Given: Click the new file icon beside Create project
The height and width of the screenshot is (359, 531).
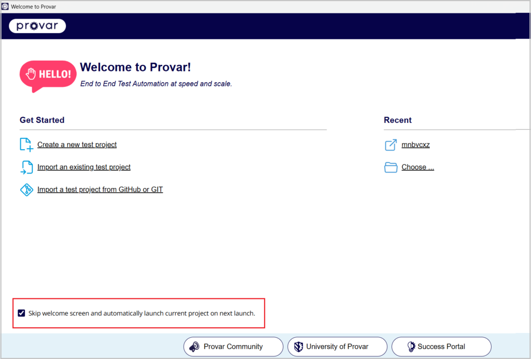Looking at the screenshot, I should (26, 145).
